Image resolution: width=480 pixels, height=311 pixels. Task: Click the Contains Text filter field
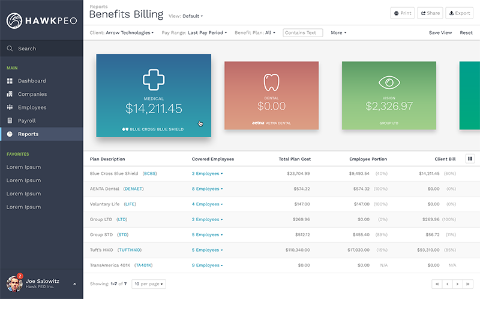[x=303, y=33]
